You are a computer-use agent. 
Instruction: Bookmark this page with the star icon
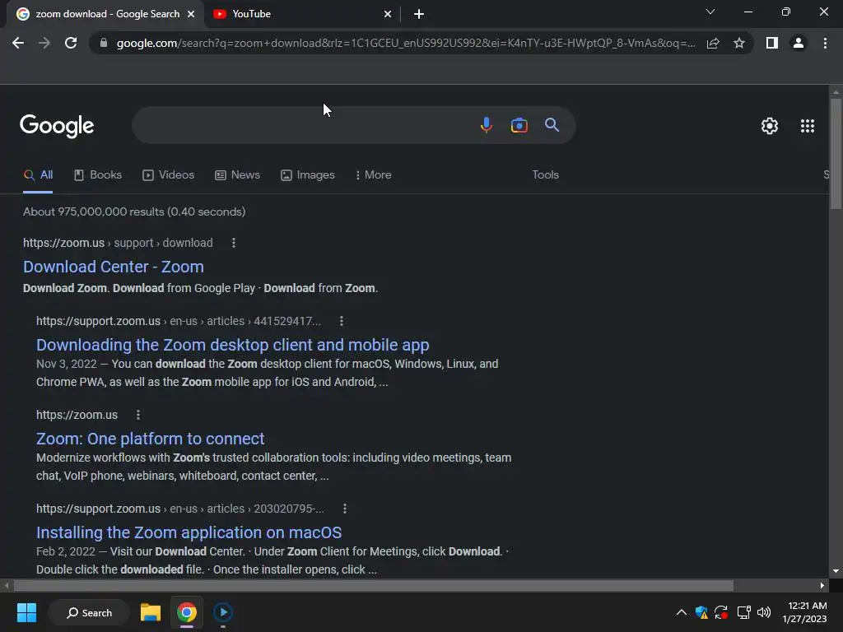[739, 43]
